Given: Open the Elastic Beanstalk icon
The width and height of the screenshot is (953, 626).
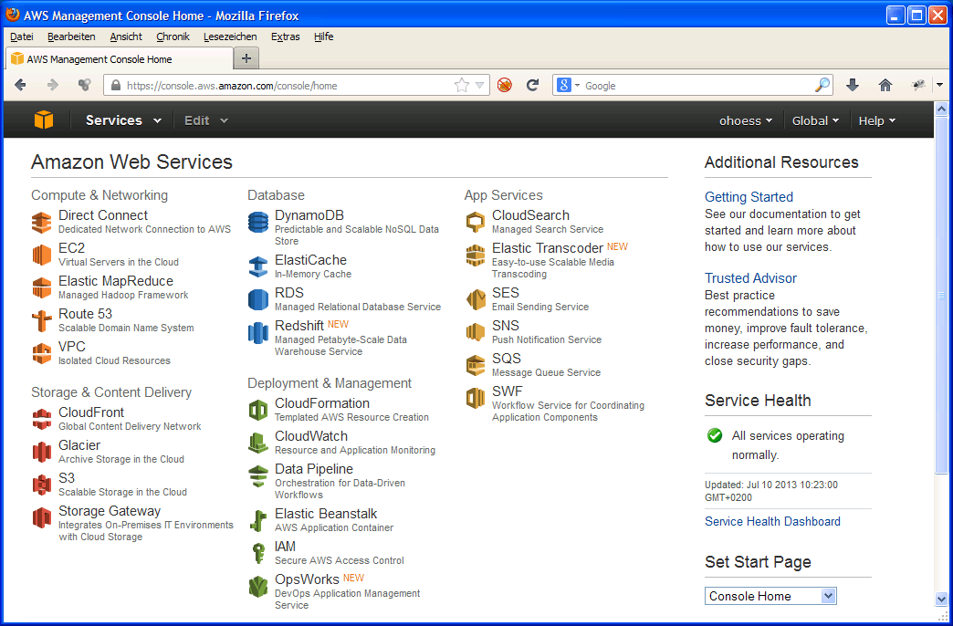Looking at the screenshot, I should (258, 521).
